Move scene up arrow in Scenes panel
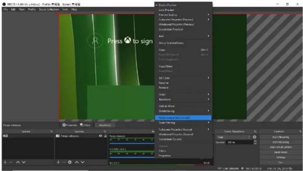Viewport: 303px width, 171px height. pyautogui.click(x=18, y=162)
